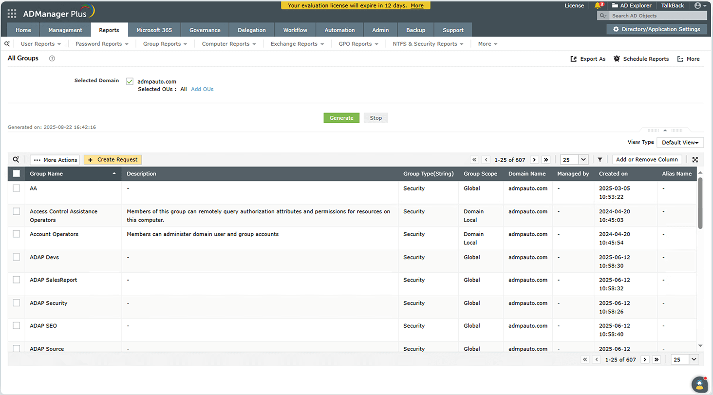
Task: Toggle the select-all groups checkbox
Action: click(17, 173)
